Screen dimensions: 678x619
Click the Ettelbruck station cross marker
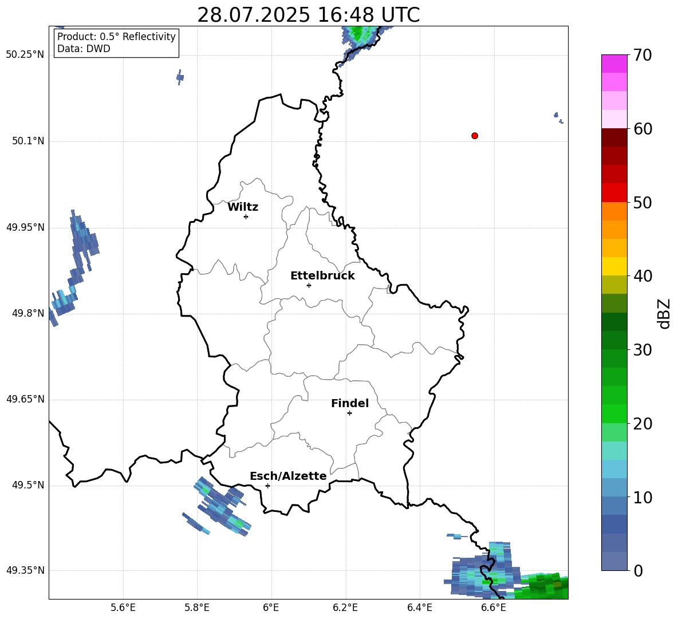pos(309,285)
